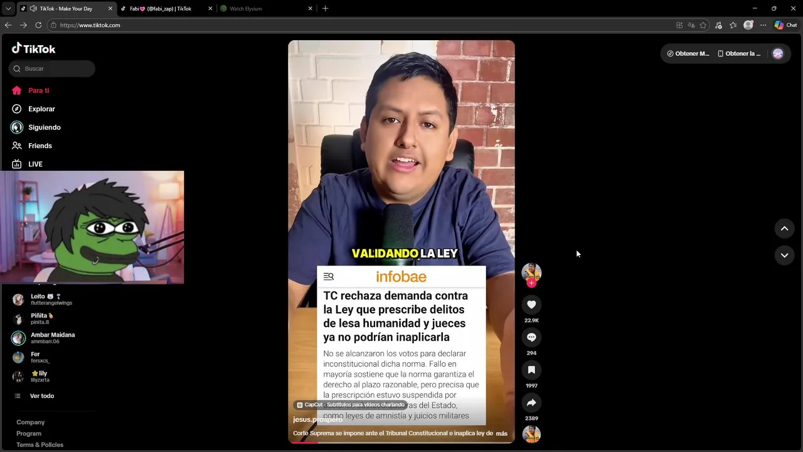
Task: Click Siguiendo menu label
Action: click(45, 127)
